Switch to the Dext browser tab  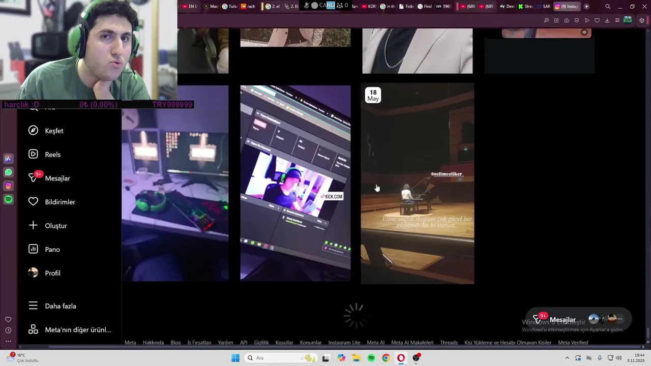[x=507, y=7]
